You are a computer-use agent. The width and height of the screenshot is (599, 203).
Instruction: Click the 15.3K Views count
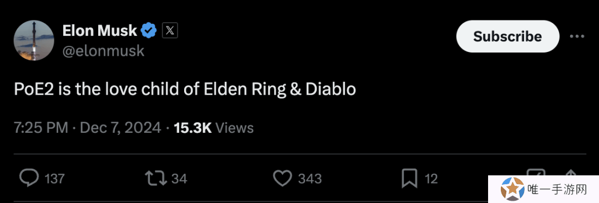214,128
